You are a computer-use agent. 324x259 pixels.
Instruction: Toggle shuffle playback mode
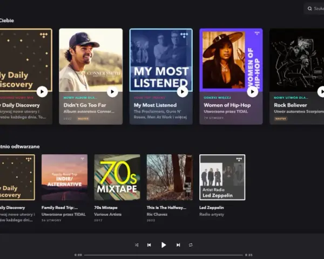[137, 245]
